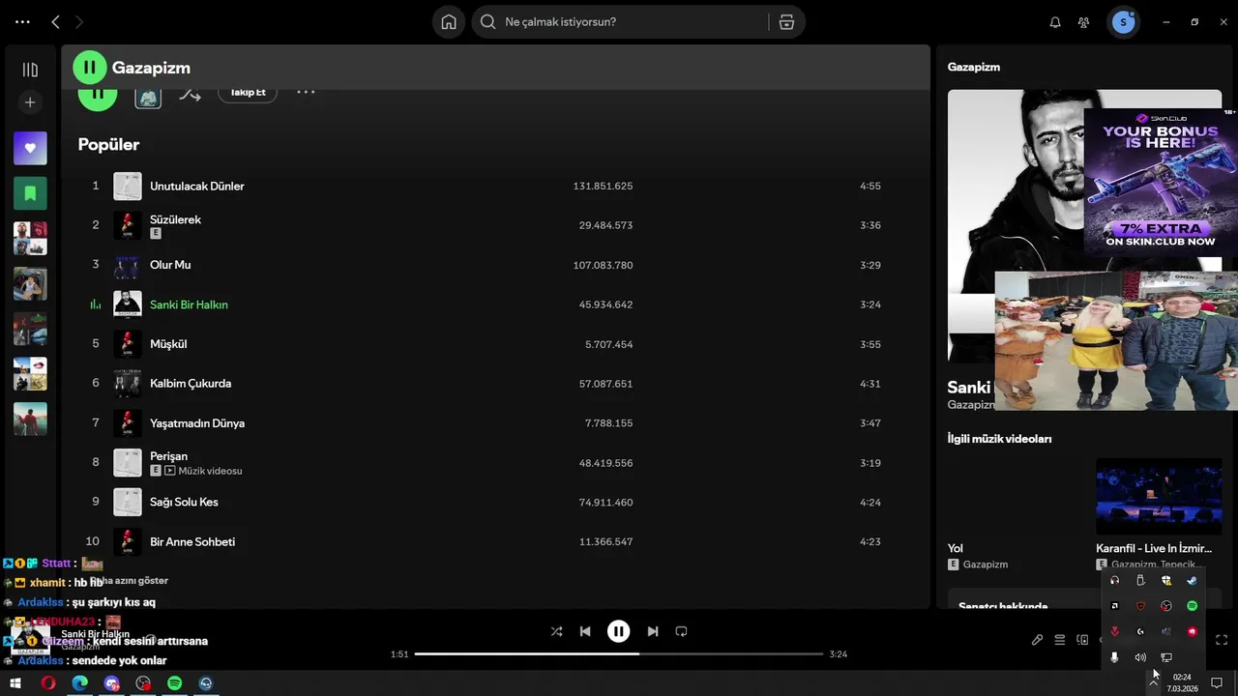
Task: Click Safely Remove Hardware USB tray icon
Action: pos(1140,581)
